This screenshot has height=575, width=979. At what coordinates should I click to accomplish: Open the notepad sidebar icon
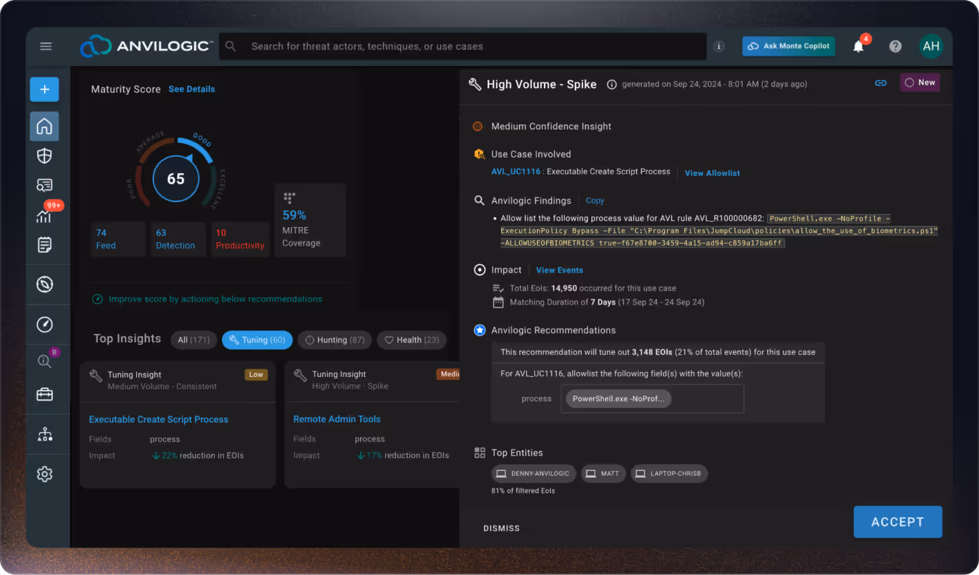pos(44,245)
